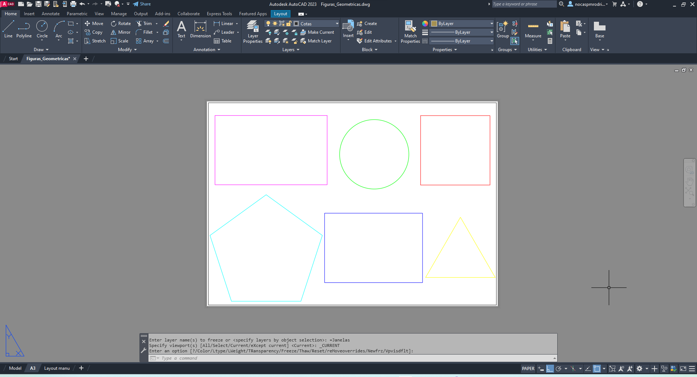Select the Circle tool
The image size is (697, 377).
[42, 29]
